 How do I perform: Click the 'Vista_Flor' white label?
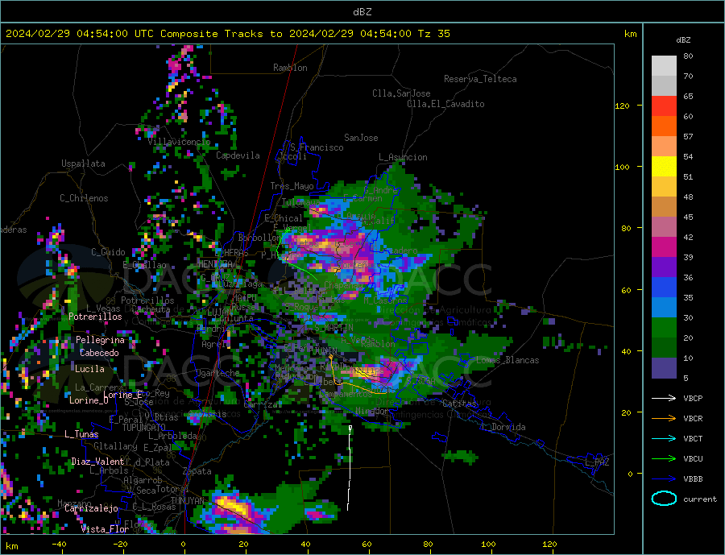click(105, 529)
